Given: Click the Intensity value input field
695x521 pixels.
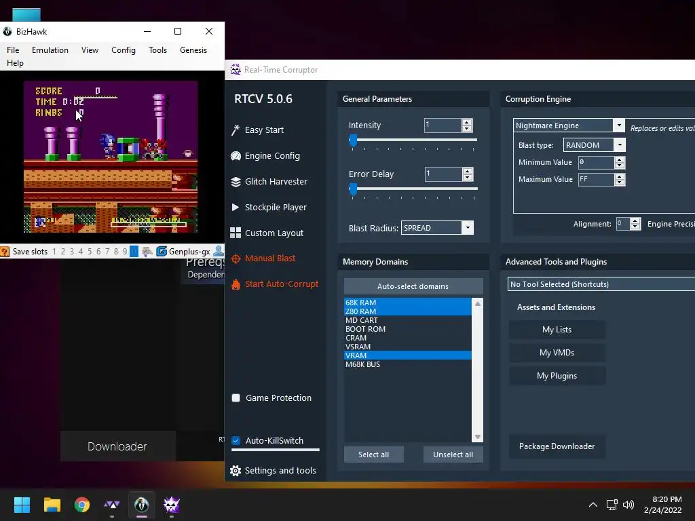Looking at the screenshot, I should point(443,126).
